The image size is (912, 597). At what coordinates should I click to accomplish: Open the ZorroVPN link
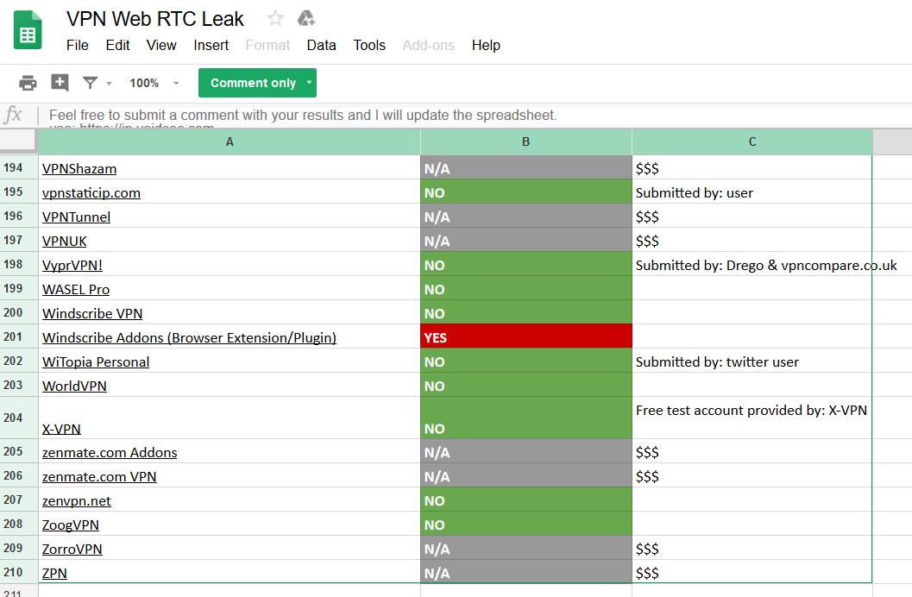coord(72,550)
